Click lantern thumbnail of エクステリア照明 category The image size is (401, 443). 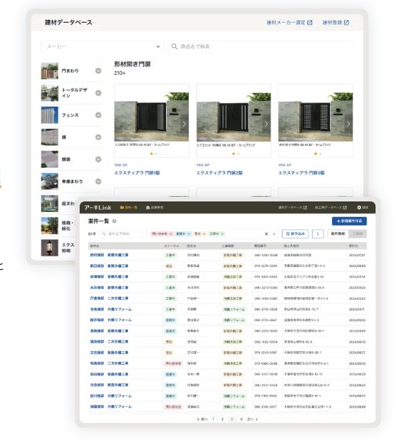[x=50, y=248]
